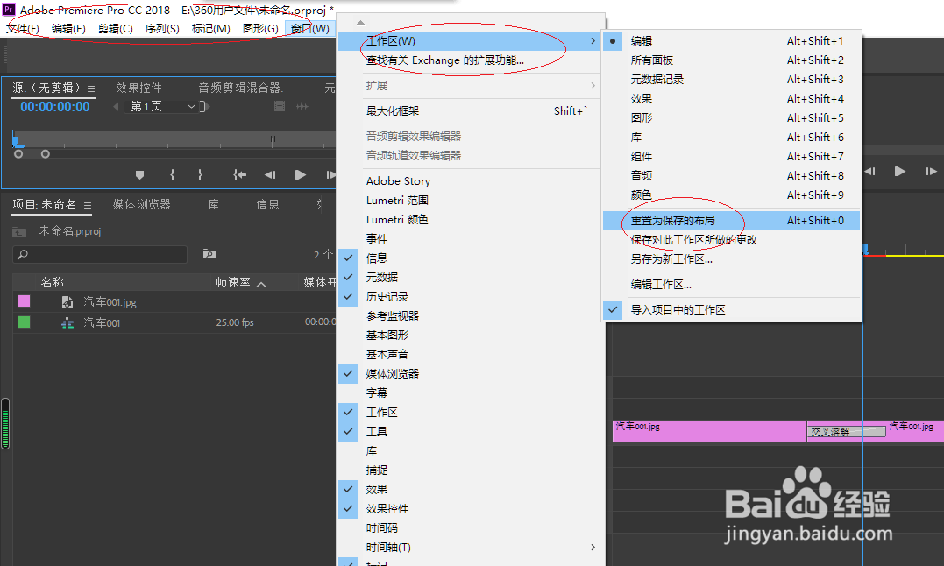Expand the 时间轴(T) submenu
Viewport: 944px width, 566px height.
tap(470, 547)
